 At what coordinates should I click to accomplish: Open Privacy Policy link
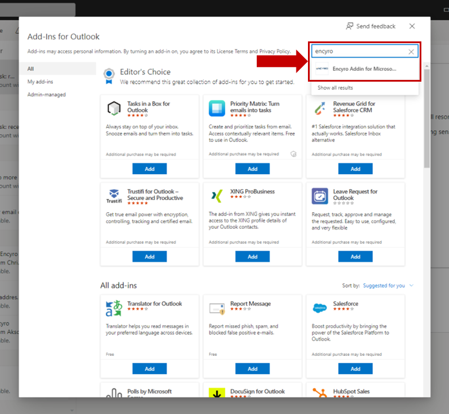tap(275, 52)
